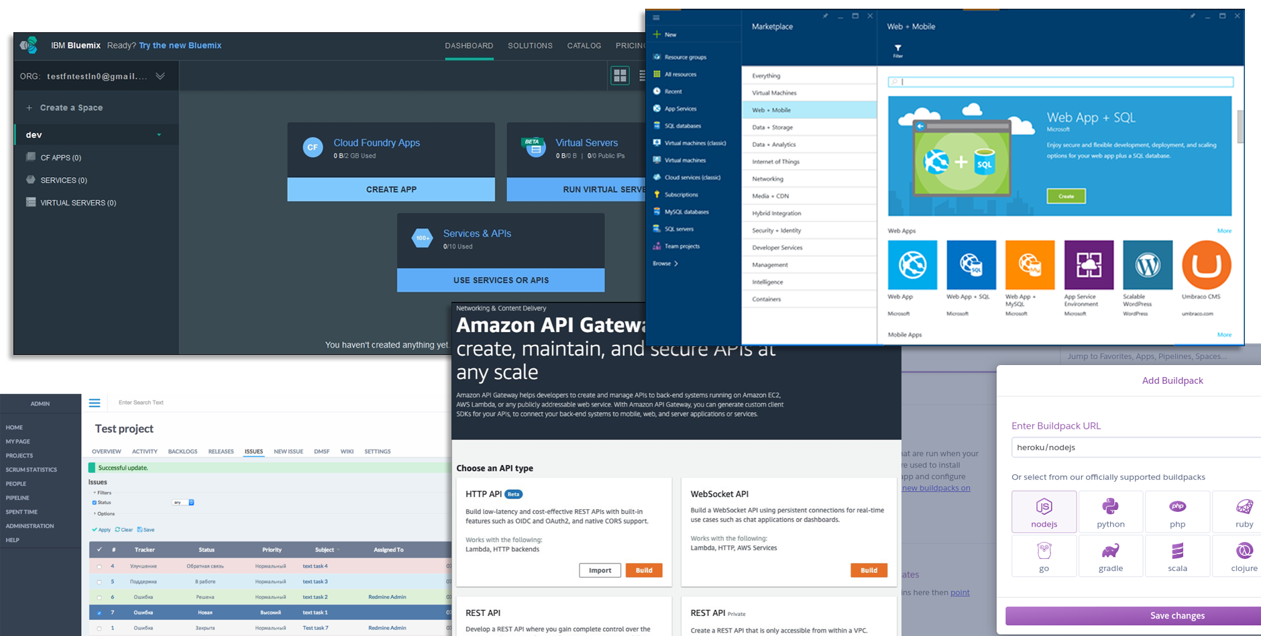Toggle the Status filter checkbox

(95, 502)
